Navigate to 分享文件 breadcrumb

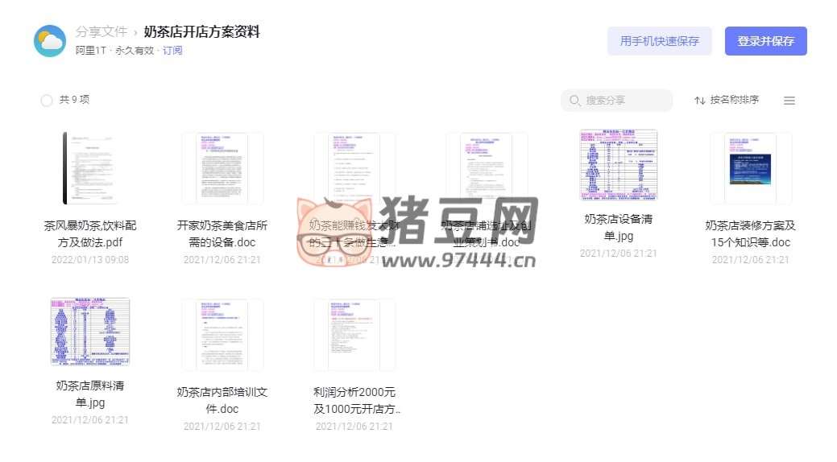click(102, 32)
